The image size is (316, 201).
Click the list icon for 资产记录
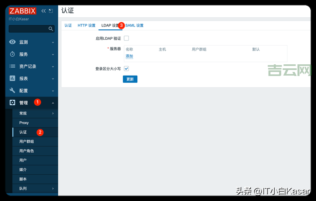tap(12, 66)
